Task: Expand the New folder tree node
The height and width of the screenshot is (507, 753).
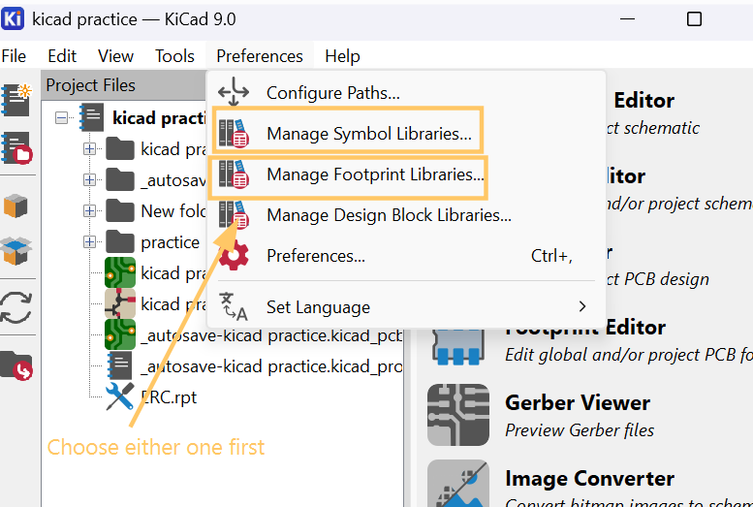Action: tap(89, 210)
